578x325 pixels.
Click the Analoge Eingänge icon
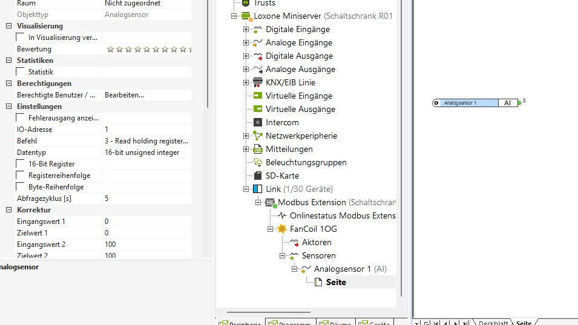point(258,43)
